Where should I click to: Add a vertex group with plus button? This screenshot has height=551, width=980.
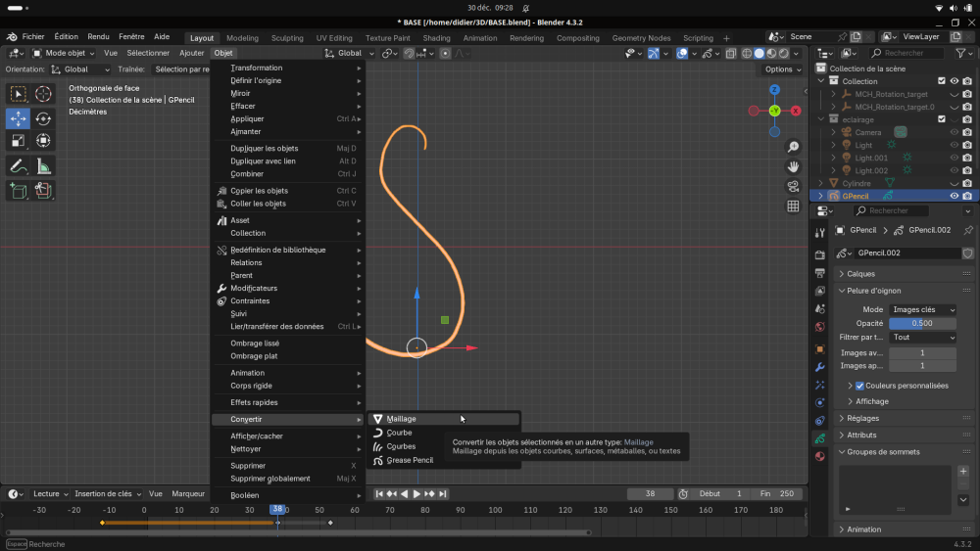click(963, 471)
